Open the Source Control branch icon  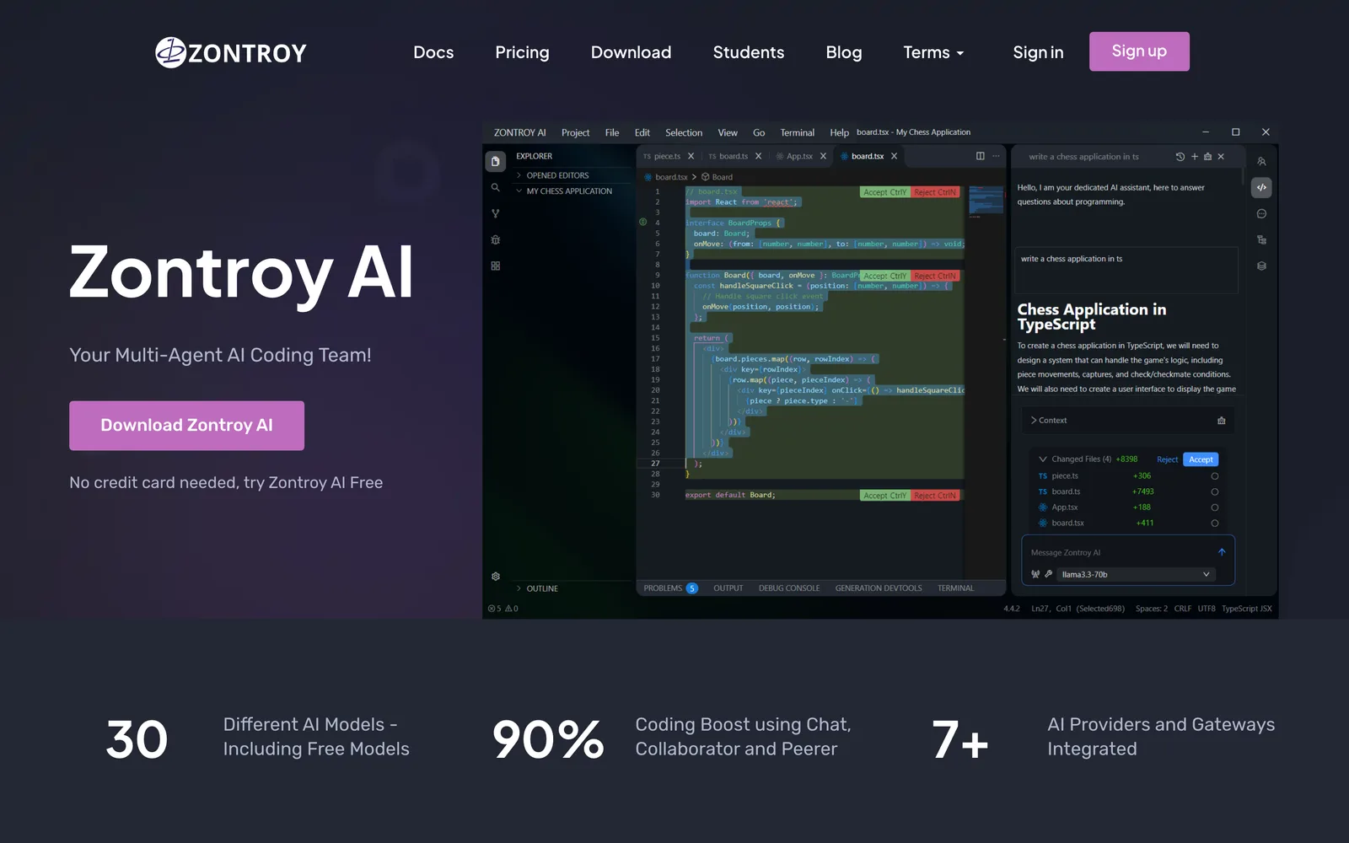pyautogui.click(x=496, y=213)
